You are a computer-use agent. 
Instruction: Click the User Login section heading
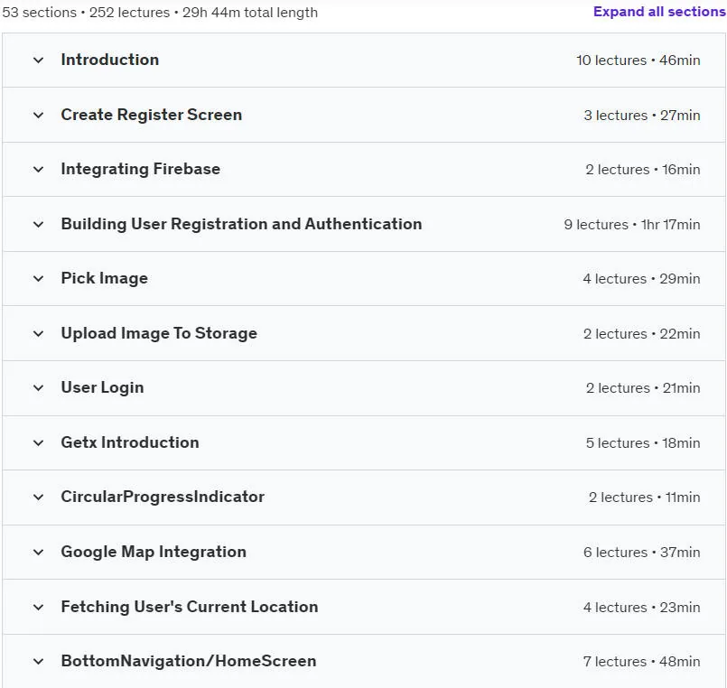tap(102, 387)
